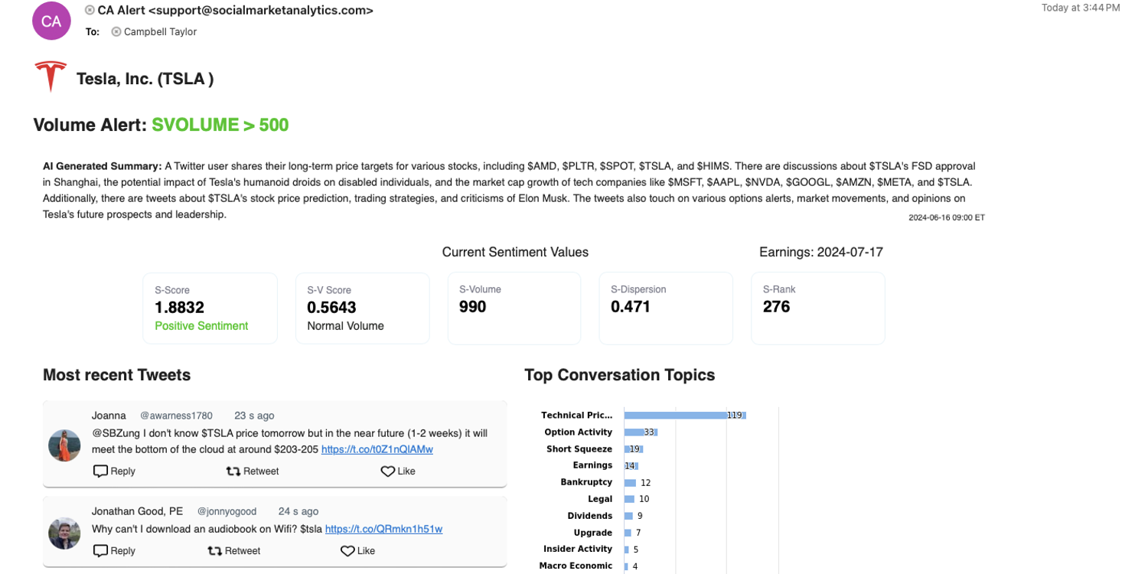Retweet Joanna's TSLA tweet

[x=253, y=471]
